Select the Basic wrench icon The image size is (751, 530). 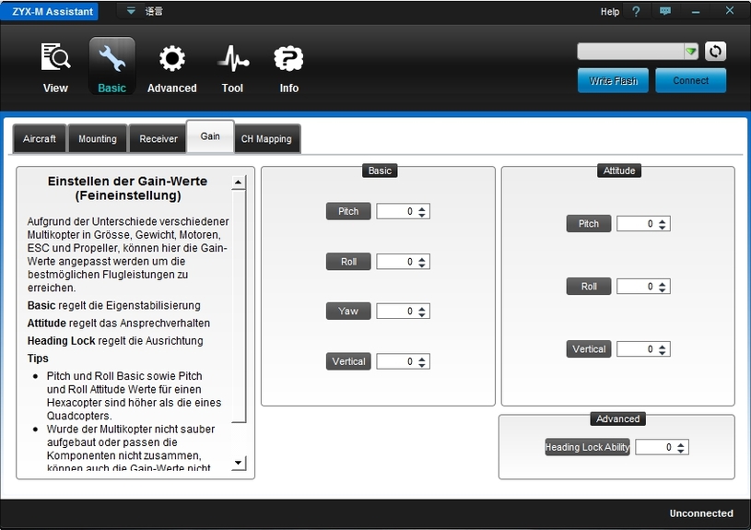111,59
